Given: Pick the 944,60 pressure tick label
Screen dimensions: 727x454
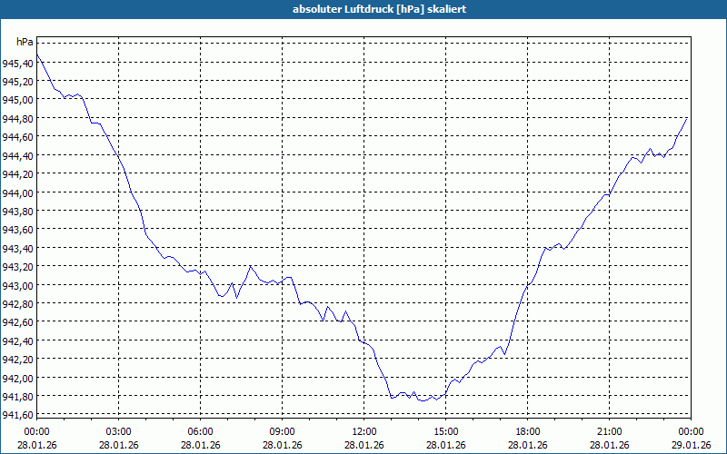Looking at the screenshot, I should [17, 137].
